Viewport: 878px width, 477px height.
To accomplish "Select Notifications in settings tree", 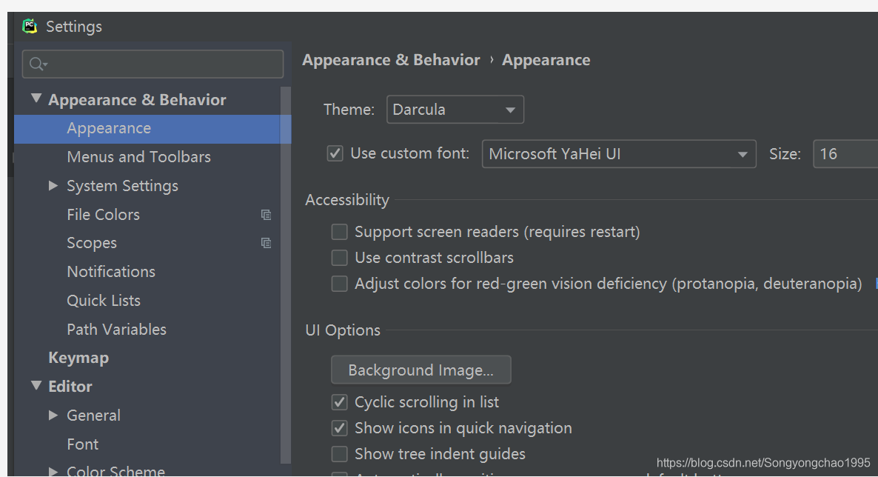I will [111, 272].
